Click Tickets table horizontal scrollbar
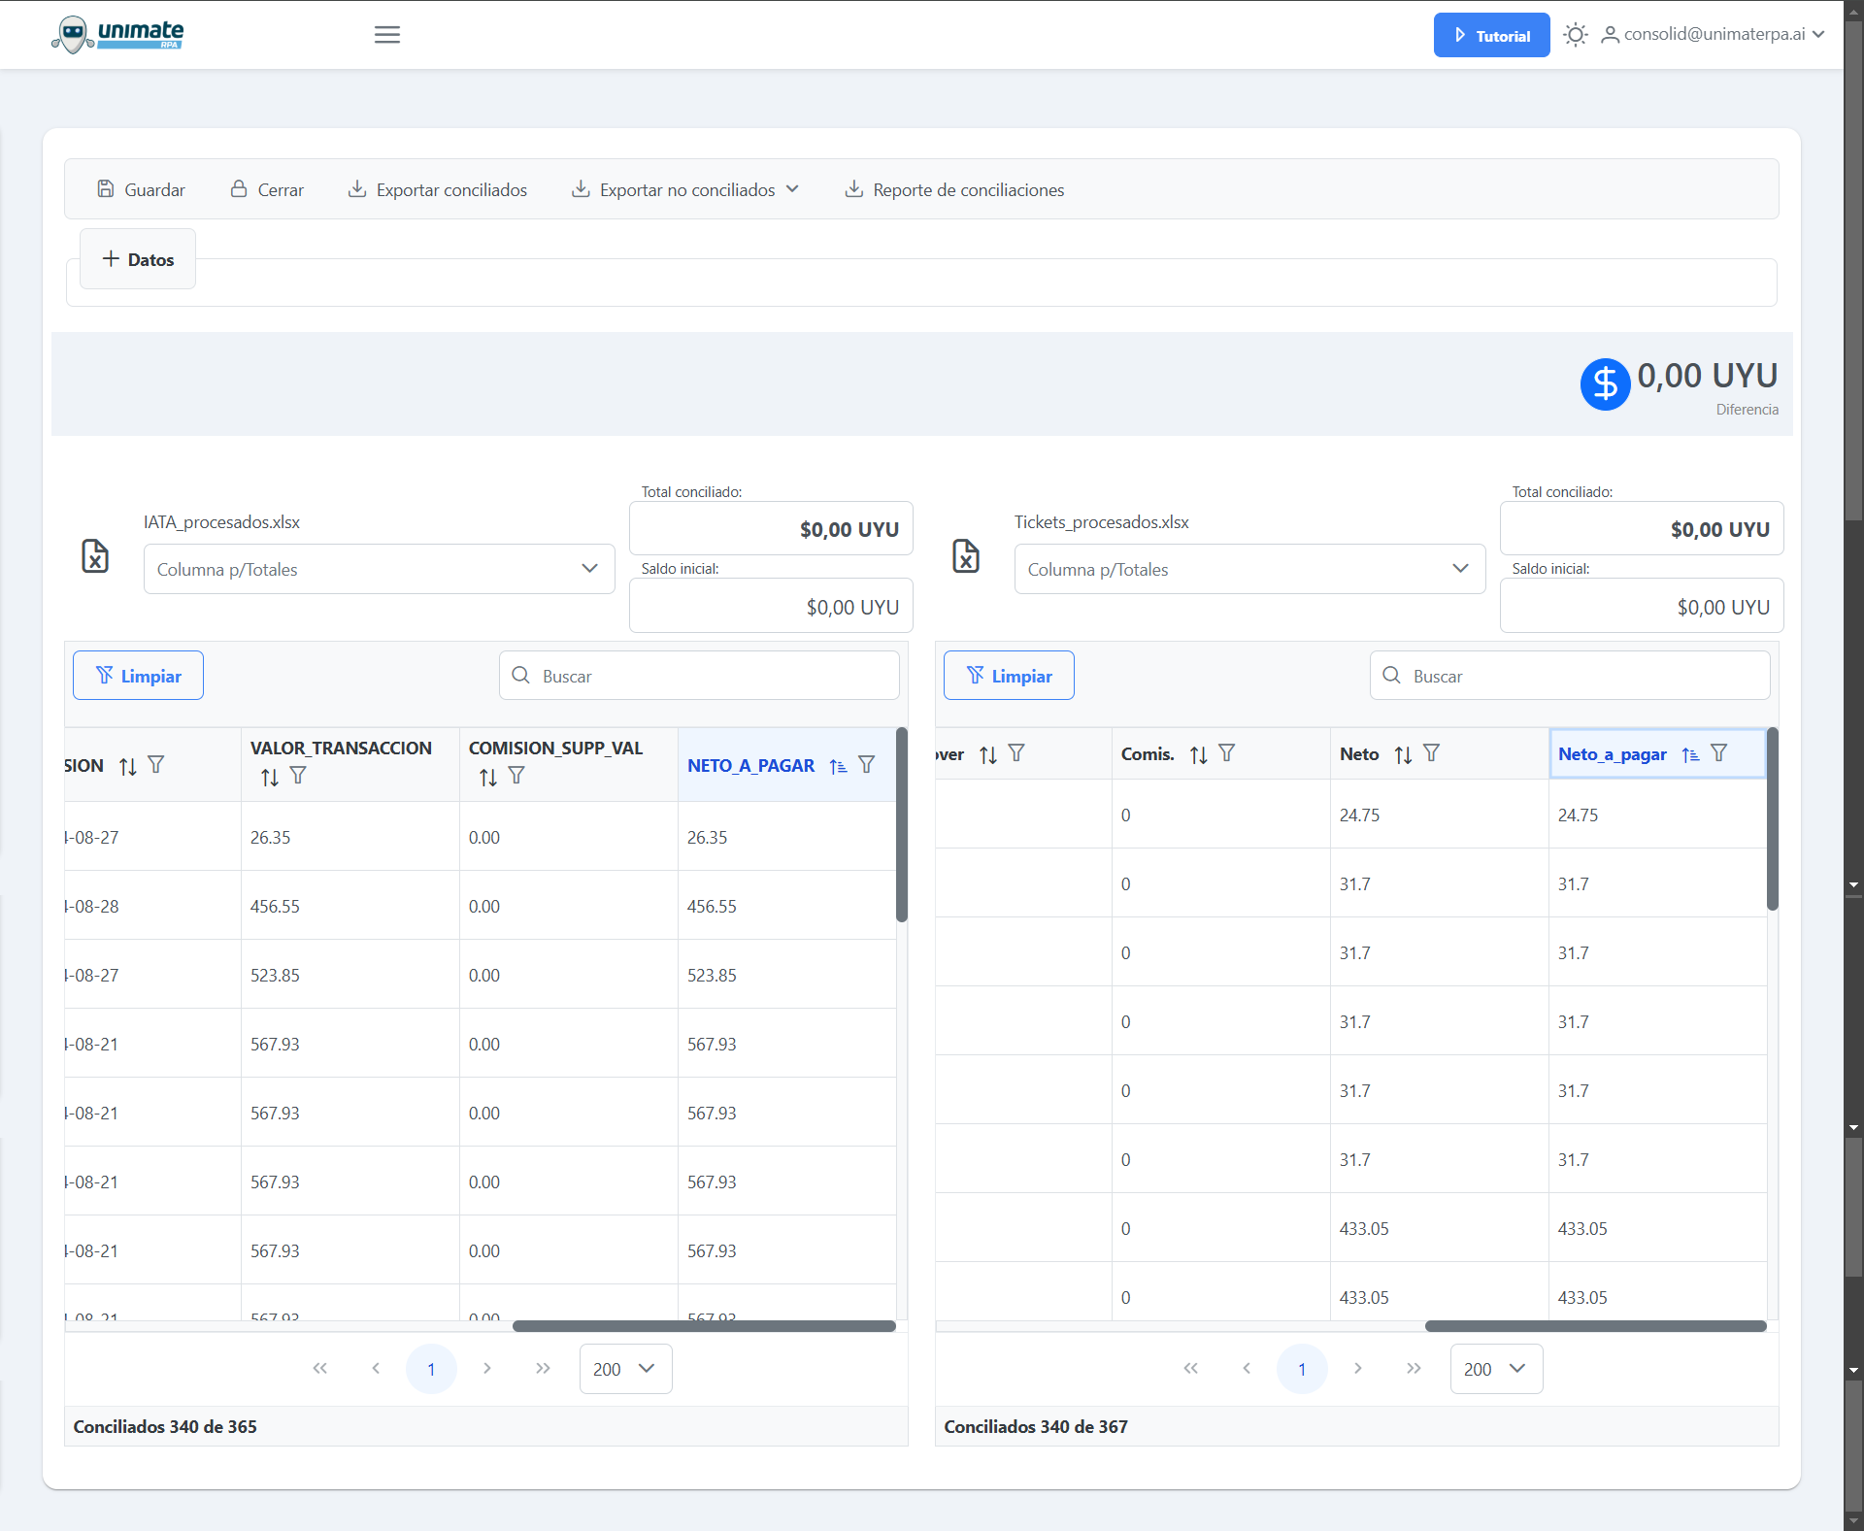 pos(1595,1326)
